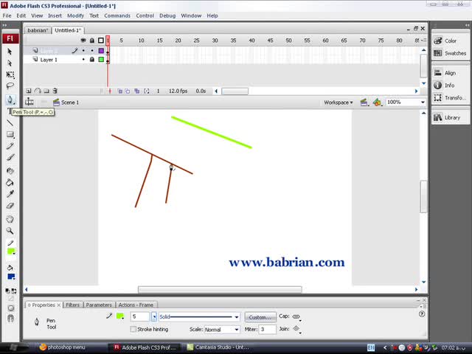Toggle visibility dot of Layer 1

83,60
